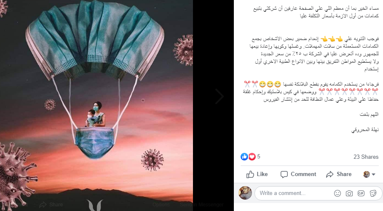
Task: Click the blue like reaction icon
Action: pos(244,157)
